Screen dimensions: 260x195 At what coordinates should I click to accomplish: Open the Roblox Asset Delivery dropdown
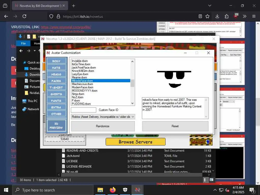click(x=103, y=117)
